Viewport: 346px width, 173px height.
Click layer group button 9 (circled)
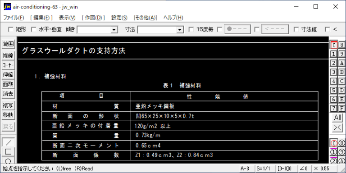coord(341,152)
